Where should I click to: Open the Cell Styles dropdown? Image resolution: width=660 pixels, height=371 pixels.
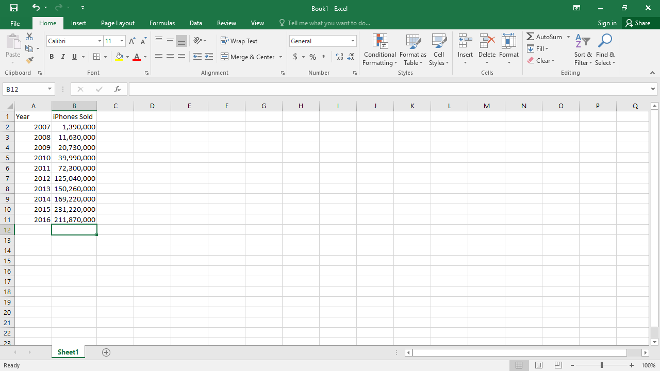(x=439, y=49)
